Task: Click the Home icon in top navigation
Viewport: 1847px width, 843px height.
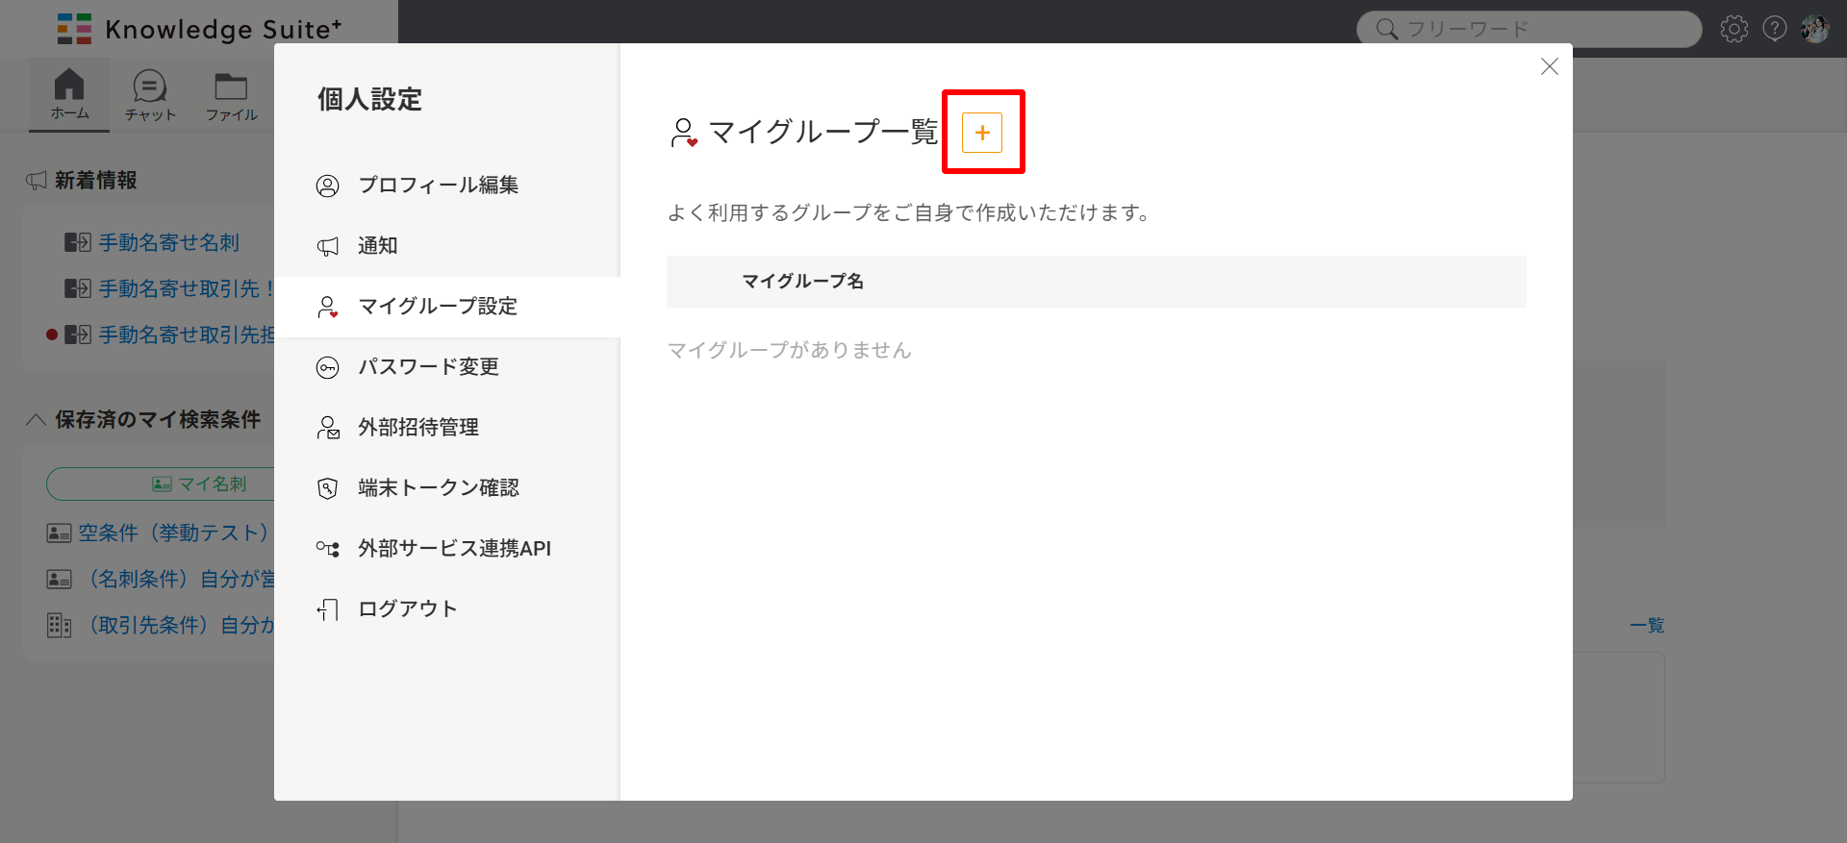Action: click(x=69, y=94)
